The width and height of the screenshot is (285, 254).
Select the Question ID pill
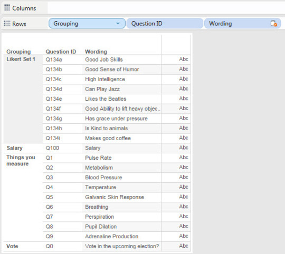[165, 23]
